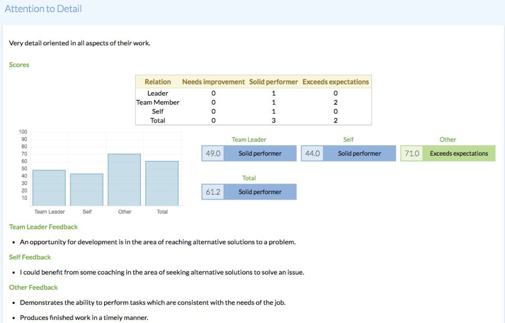This screenshot has width=505, height=323.
Task: Click the 'Needs improvement' column header
Action: click(214, 82)
